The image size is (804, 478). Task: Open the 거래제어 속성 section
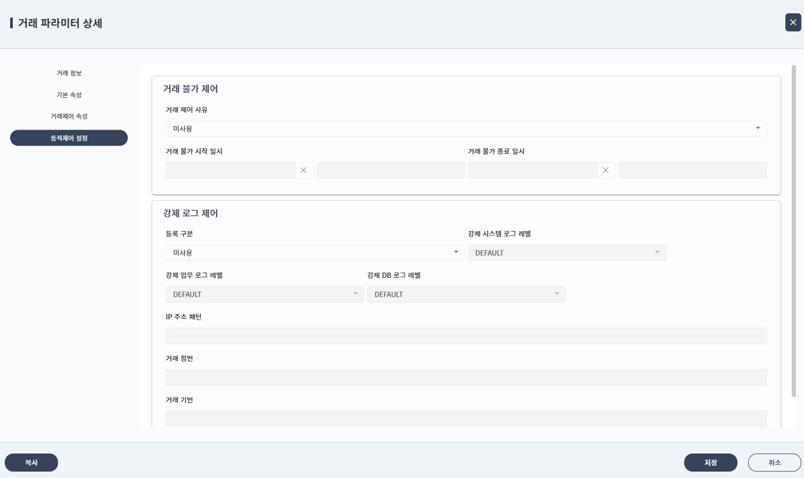click(x=69, y=116)
